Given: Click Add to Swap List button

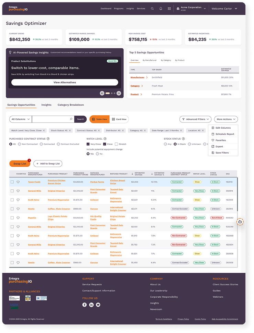Looking at the screenshot, I should point(48,164).
